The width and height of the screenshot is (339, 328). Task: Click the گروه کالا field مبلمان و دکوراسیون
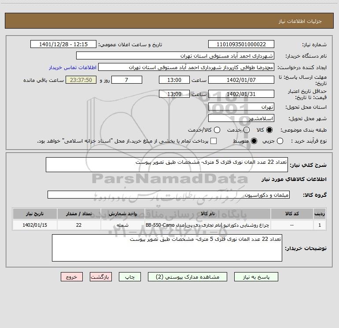[169, 195]
